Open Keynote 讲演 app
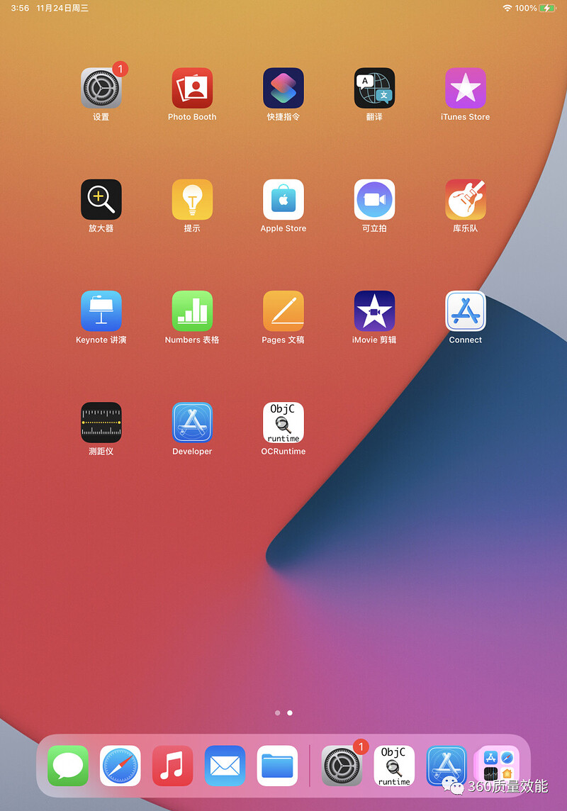Viewport: 567px width, 811px height. 101,311
